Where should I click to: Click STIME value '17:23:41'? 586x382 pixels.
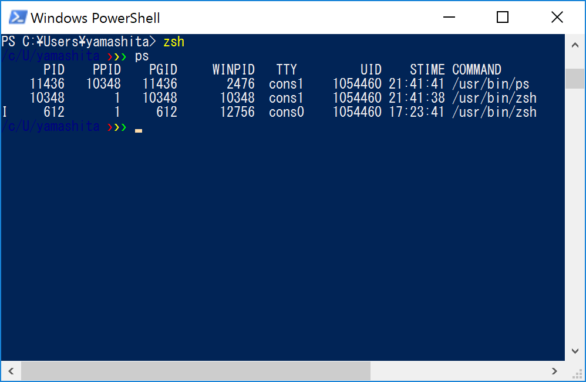[x=416, y=112]
